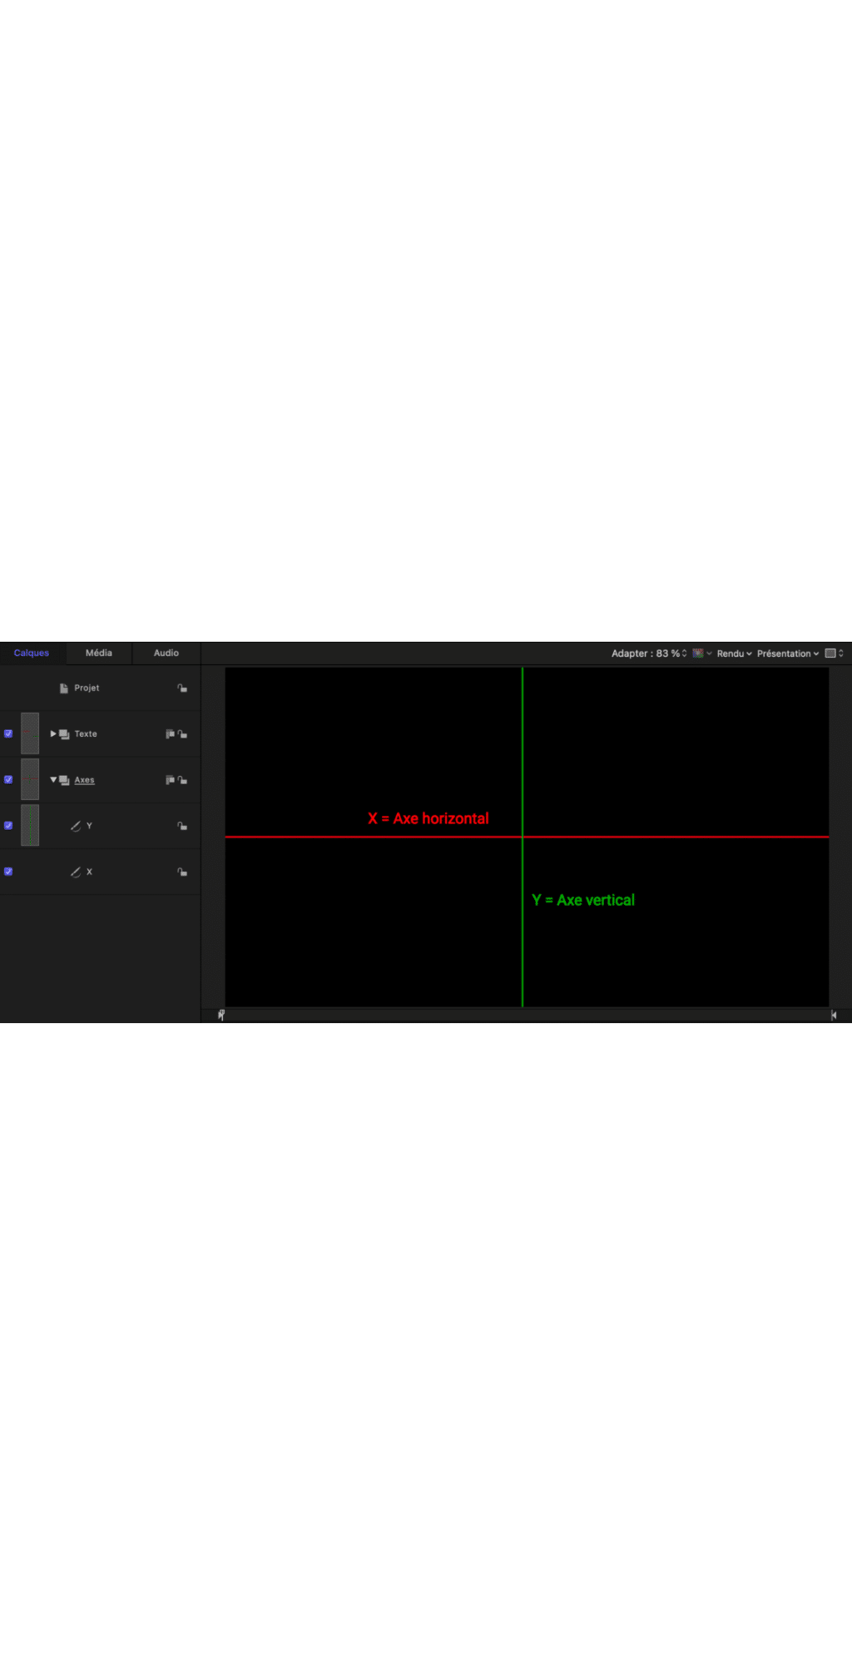Expand the Texte group triangle
Image resolution: width=852 pixels, height=1665 pixels.
pyautogui.click(x=53, y=733)
